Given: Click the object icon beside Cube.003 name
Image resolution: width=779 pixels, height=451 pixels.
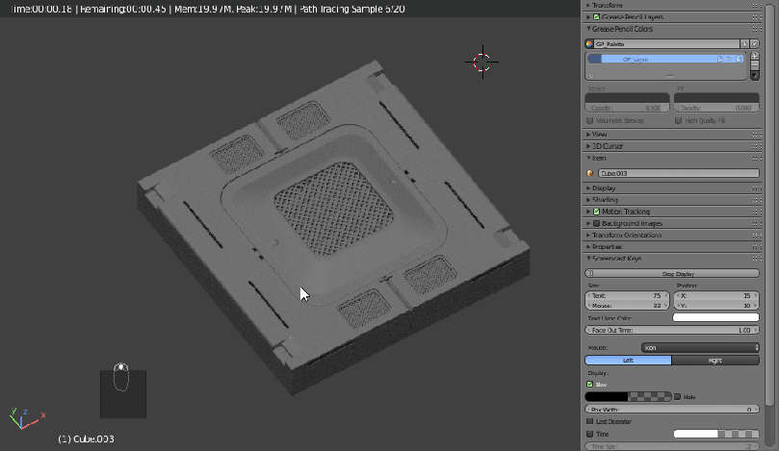Looking at the screenshot, I should click(x=589, y=173).
